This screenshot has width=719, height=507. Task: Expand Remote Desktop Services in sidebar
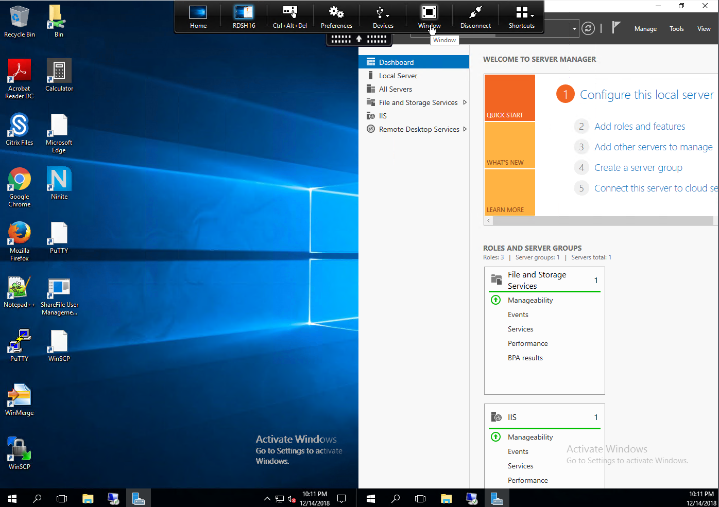tap(465, 129)
